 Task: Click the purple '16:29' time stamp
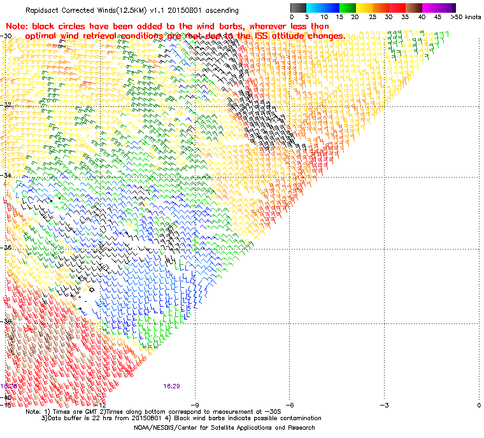coord(171,386)
